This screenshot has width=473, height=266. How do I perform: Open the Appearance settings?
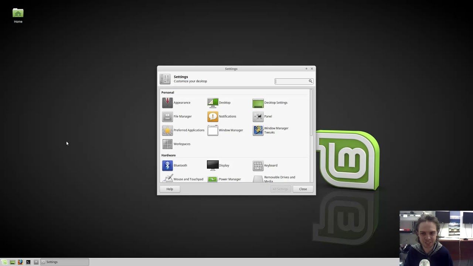click(177, 103)
